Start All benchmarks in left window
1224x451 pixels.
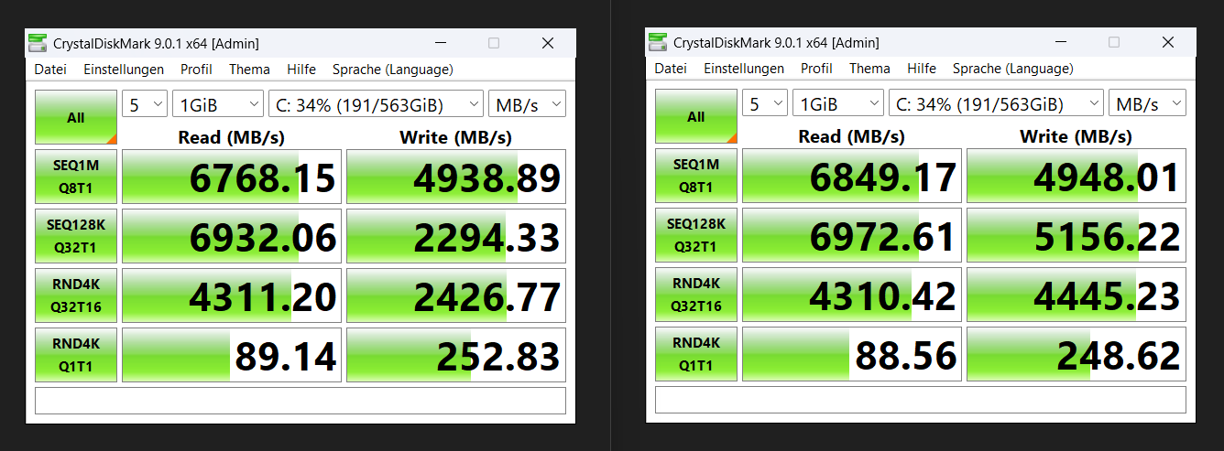pos(76,117)
